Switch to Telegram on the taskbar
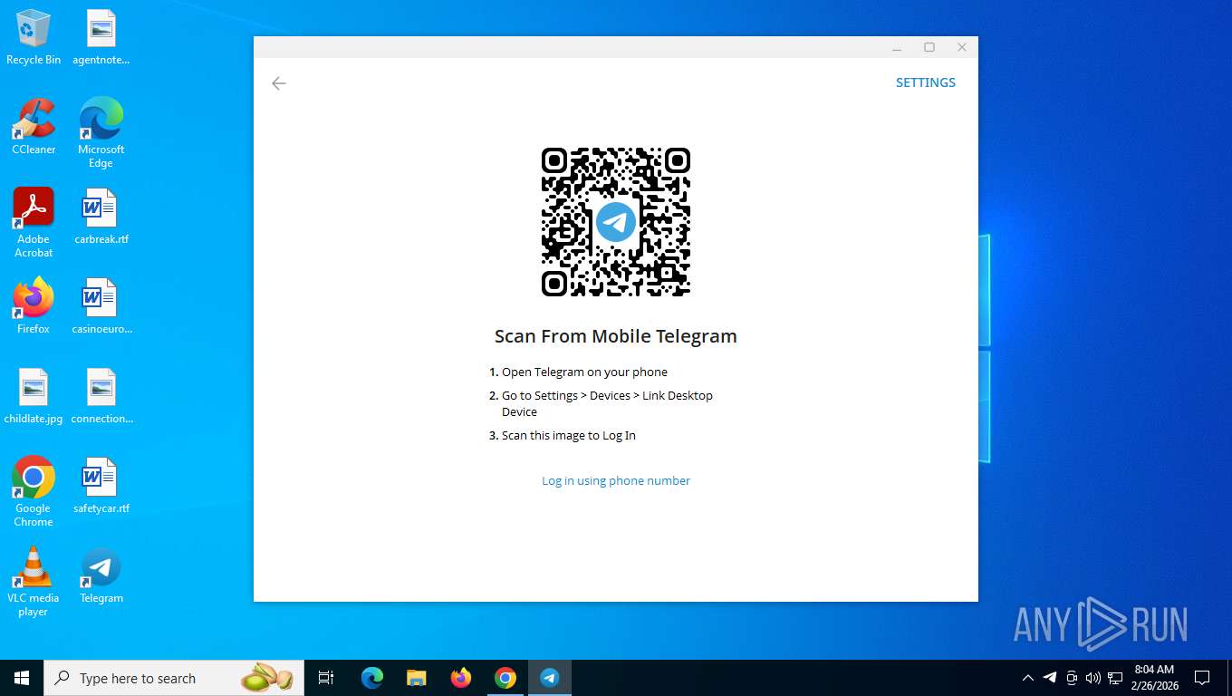 pos(550,678)
